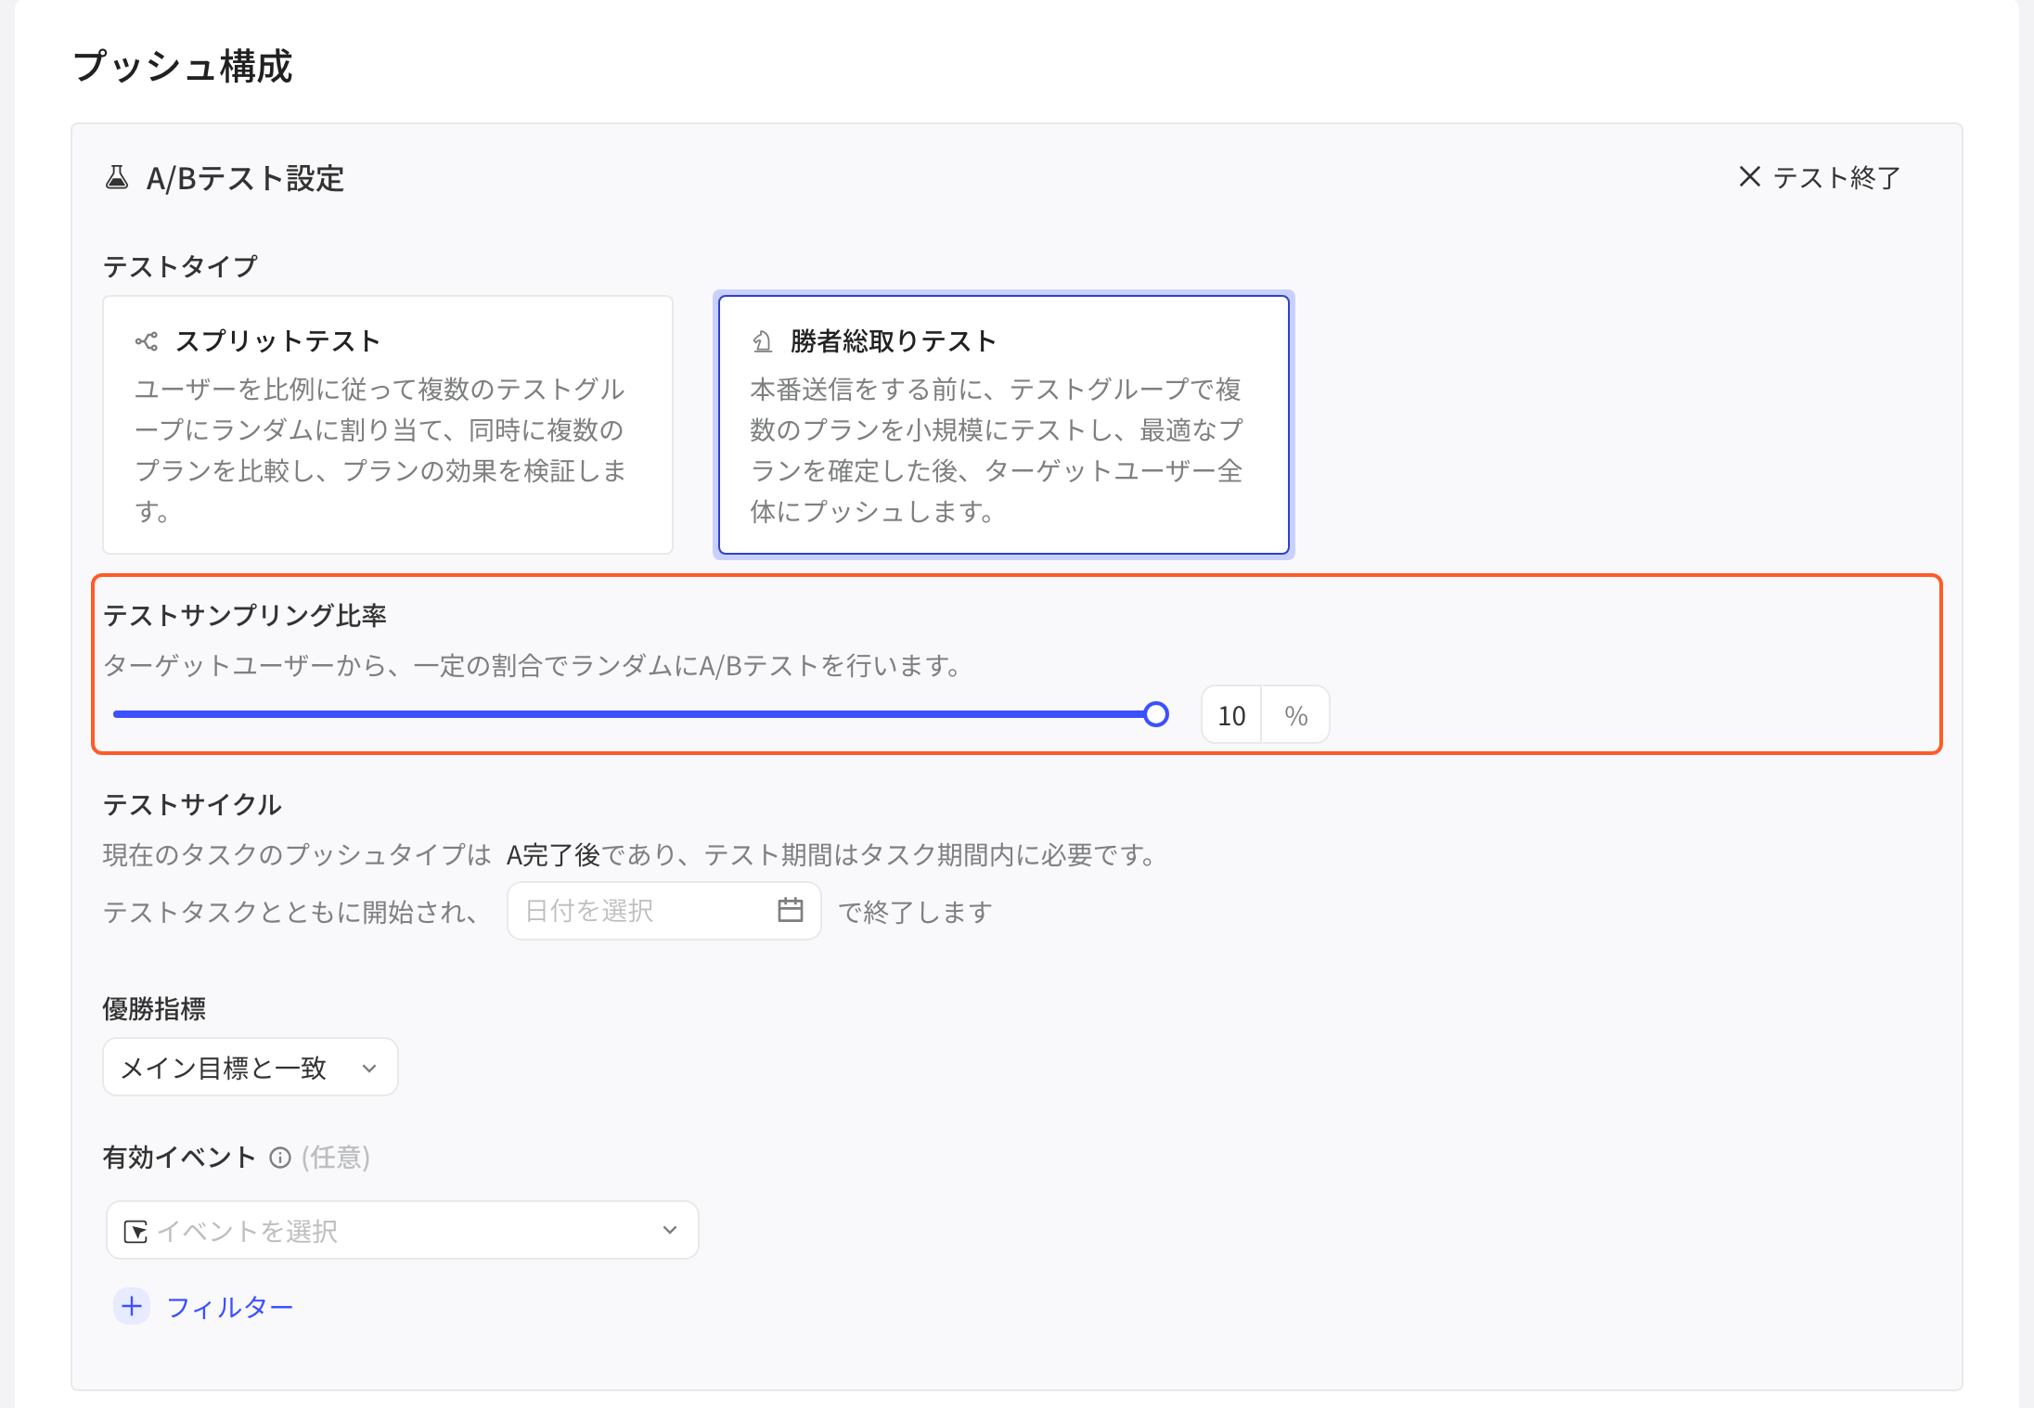Click the split share icon in スプリットテスト card

click(147, 341)
